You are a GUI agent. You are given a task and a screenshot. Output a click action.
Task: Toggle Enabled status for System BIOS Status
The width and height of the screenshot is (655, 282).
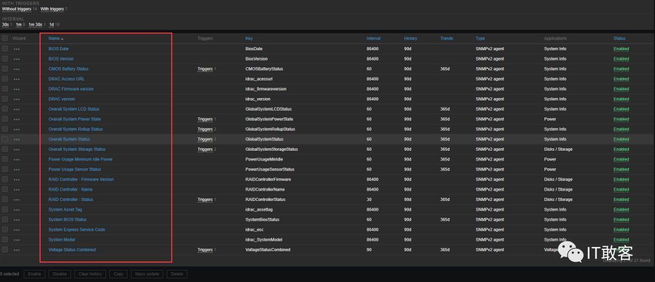[621, 220]
